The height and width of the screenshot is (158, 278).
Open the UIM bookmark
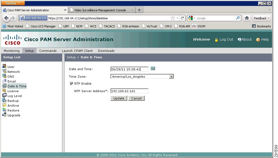[x=64, y=26]
